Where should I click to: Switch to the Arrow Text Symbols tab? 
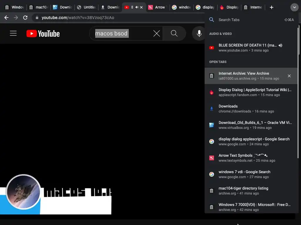click(158, 7)
